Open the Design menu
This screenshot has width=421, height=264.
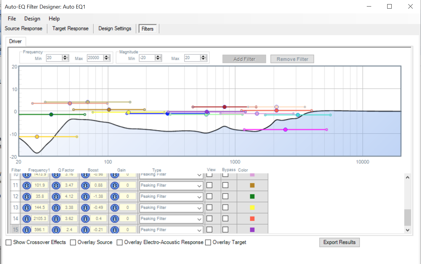tap(32, 19)
